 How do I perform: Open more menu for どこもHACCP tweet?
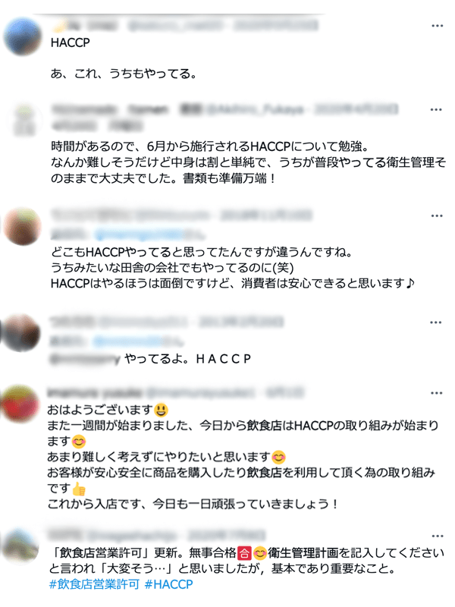(x=437, y=215)
